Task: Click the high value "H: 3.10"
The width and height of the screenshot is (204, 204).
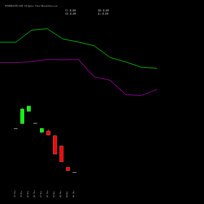Action: pyautogui.click(x=103, y=11)
